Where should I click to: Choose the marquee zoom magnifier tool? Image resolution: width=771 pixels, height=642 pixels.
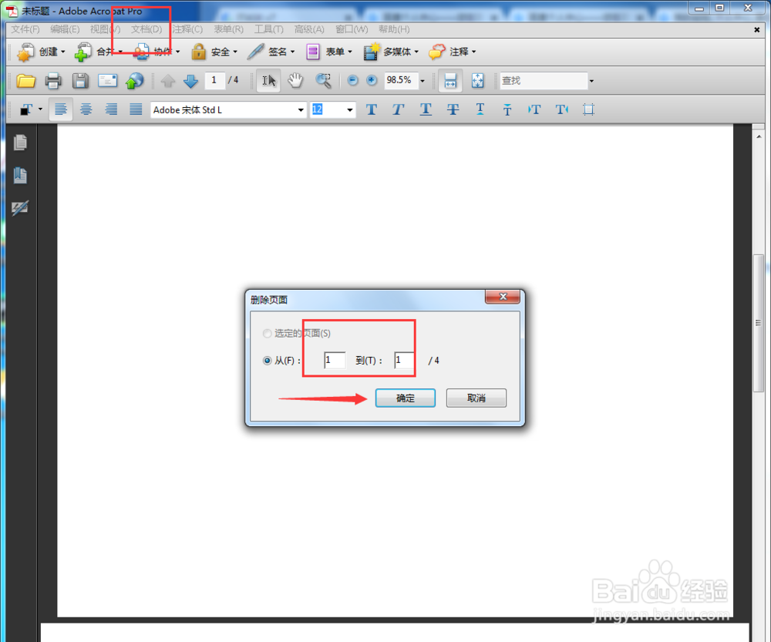(x=323, y=81)
